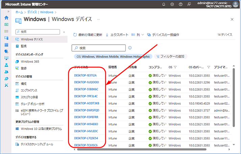Open Apps grid icon in sidebar
The width and height of the screenshot is (241, 154).
point(6,45)
